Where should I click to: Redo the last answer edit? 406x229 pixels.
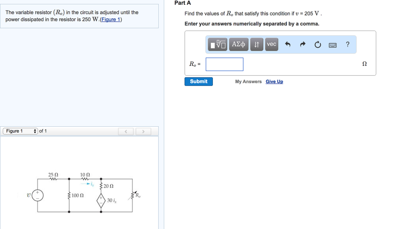[302, 44]
